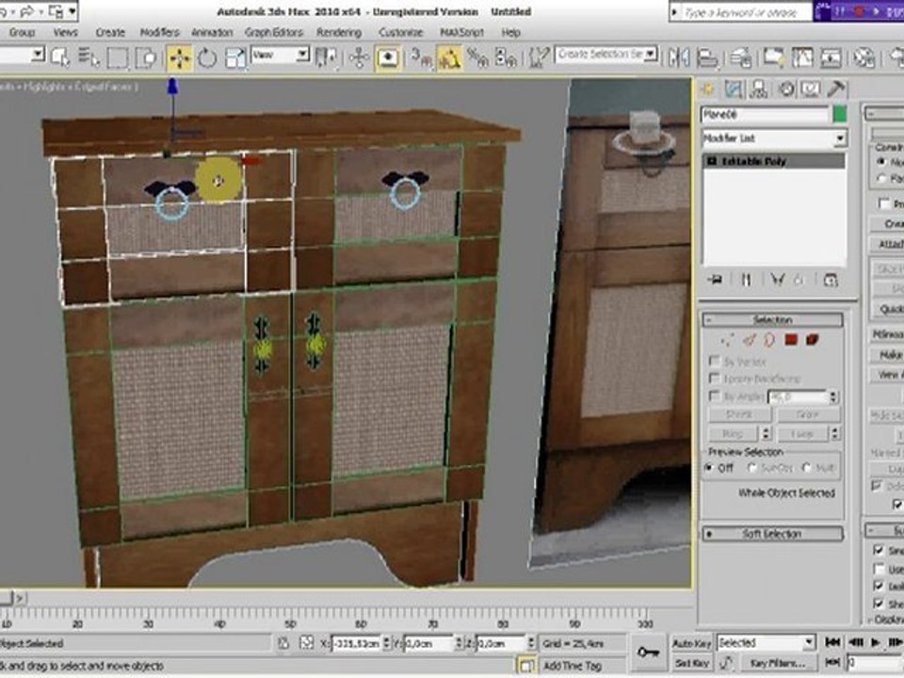
Task: Toggle the 3D Snaps icon
Action: (422, 58)
